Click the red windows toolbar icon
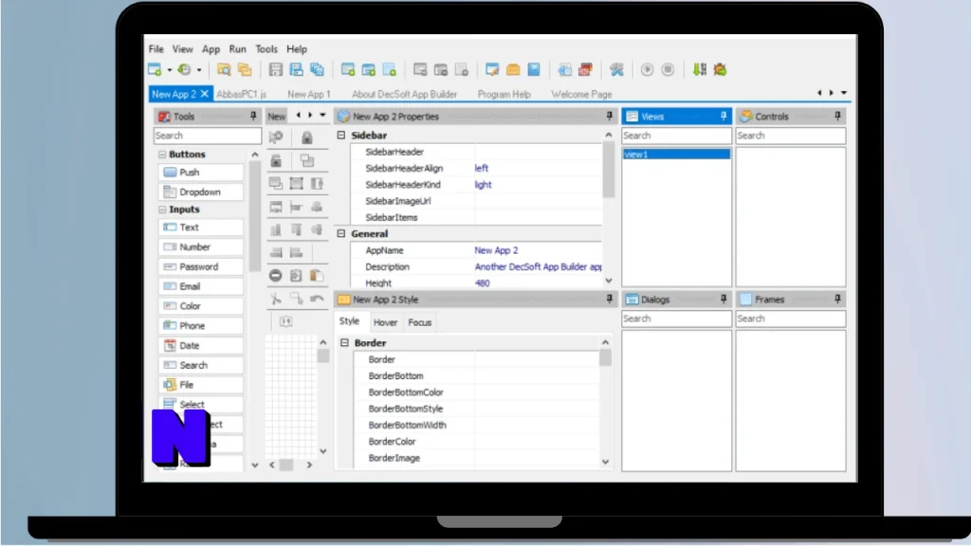Viewport: 971px width, 546px height. [x=585, y=69]
